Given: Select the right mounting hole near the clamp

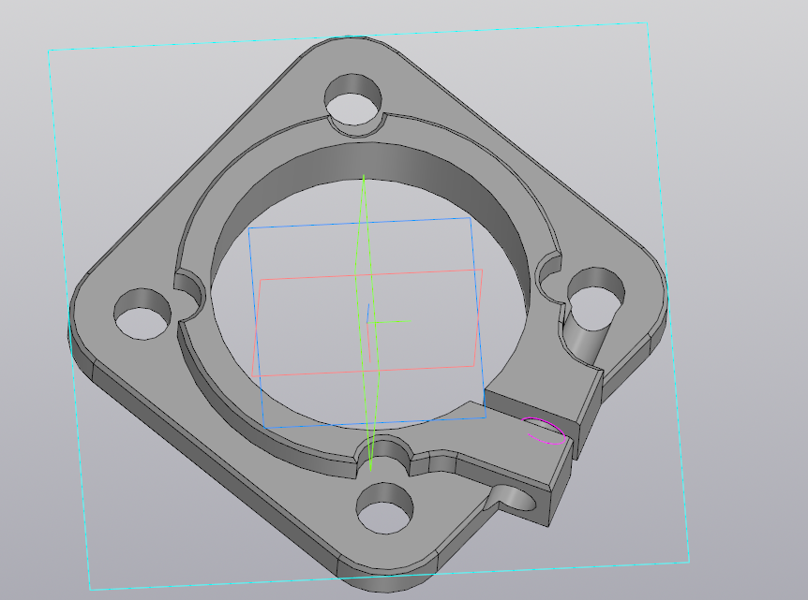Looking at the screenshot, I should (x=596, y=299).
